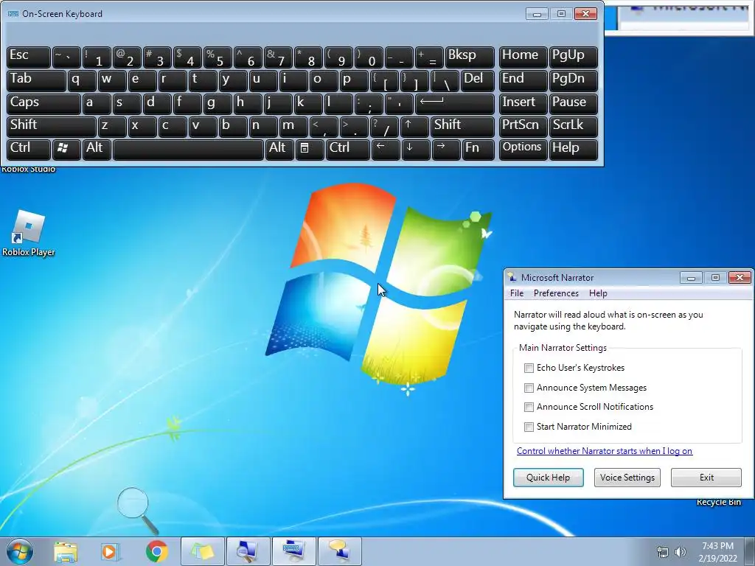This screenshot has height=566, width=755.
Task: Open Google Chrome from the taskbar
Action: [x=156, y=551]
